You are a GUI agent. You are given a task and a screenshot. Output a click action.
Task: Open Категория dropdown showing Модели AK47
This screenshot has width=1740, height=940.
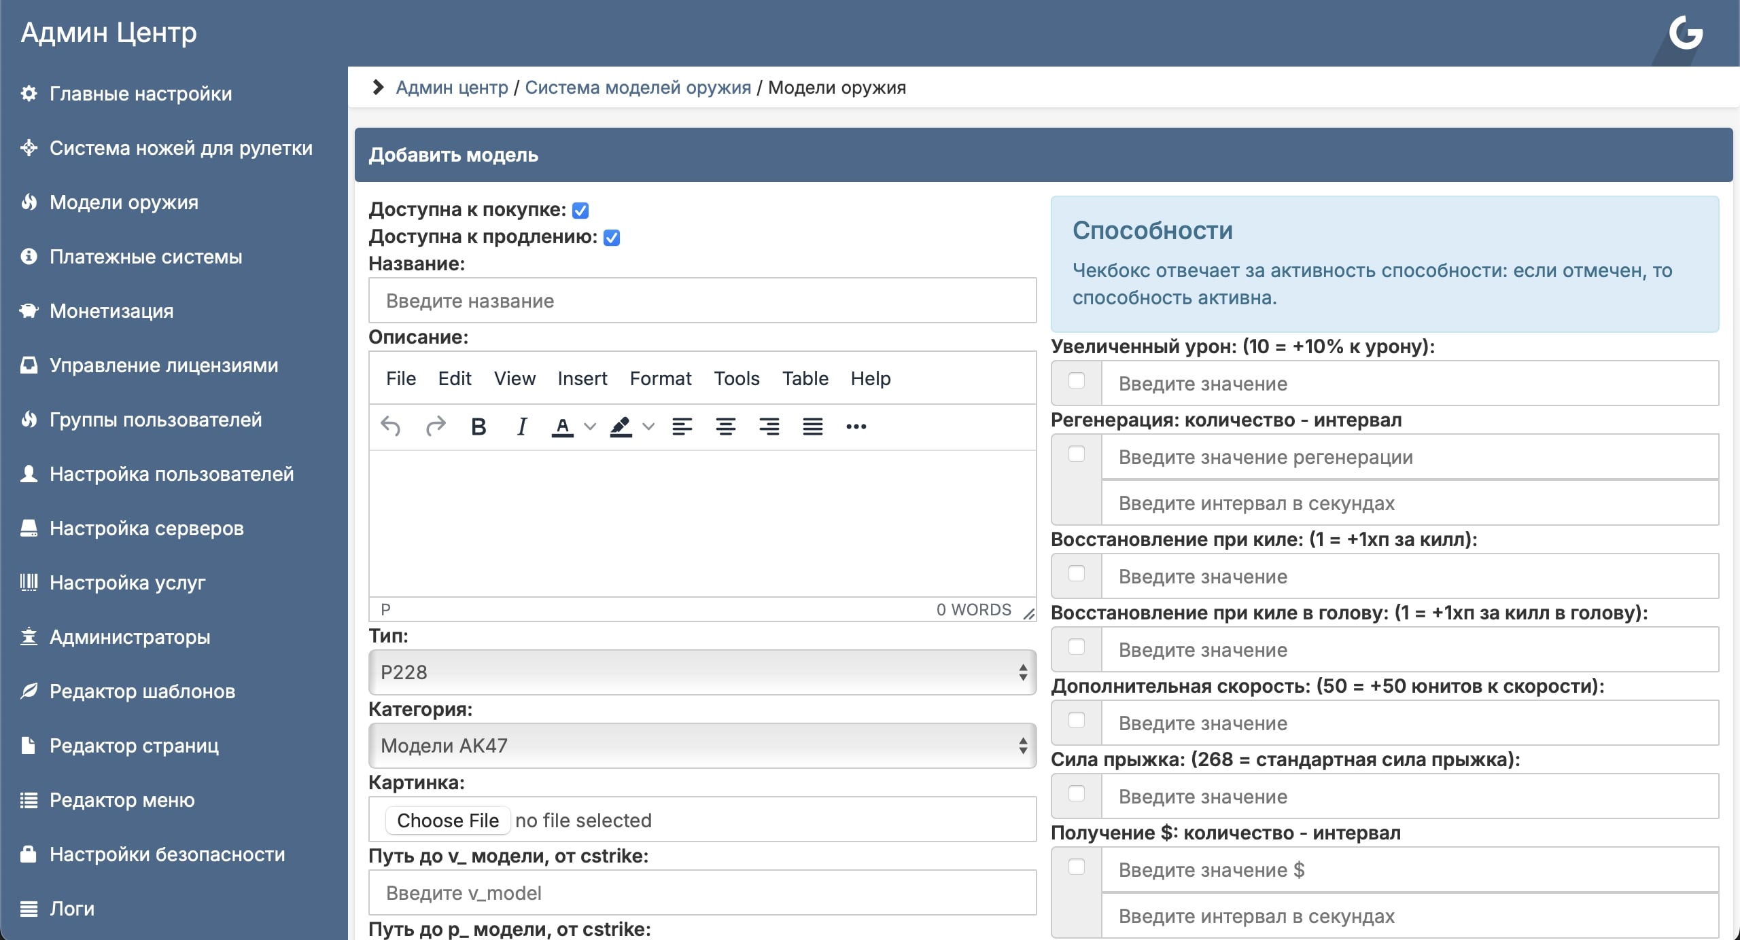tap(702, 746)
